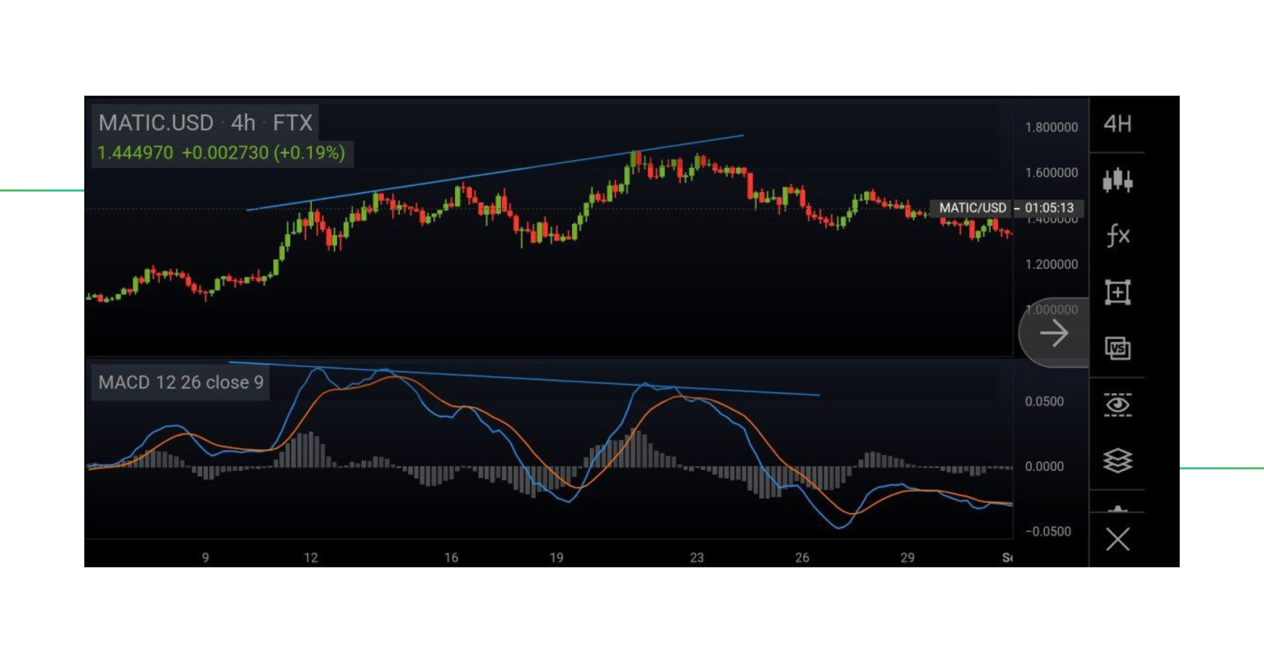
Task: Hide drawings using the eye icon
Action: pyautogui.click(x=1119, y=405)
